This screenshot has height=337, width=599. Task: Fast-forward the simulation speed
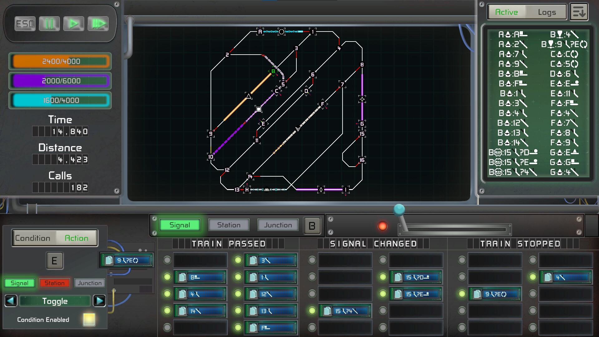pyautogui.click(x=98, y=23)
